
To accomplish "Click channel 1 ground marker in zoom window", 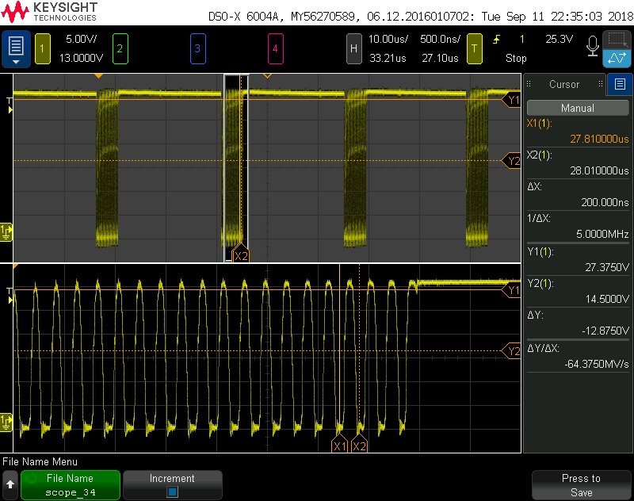I will [x=6, y=423].
